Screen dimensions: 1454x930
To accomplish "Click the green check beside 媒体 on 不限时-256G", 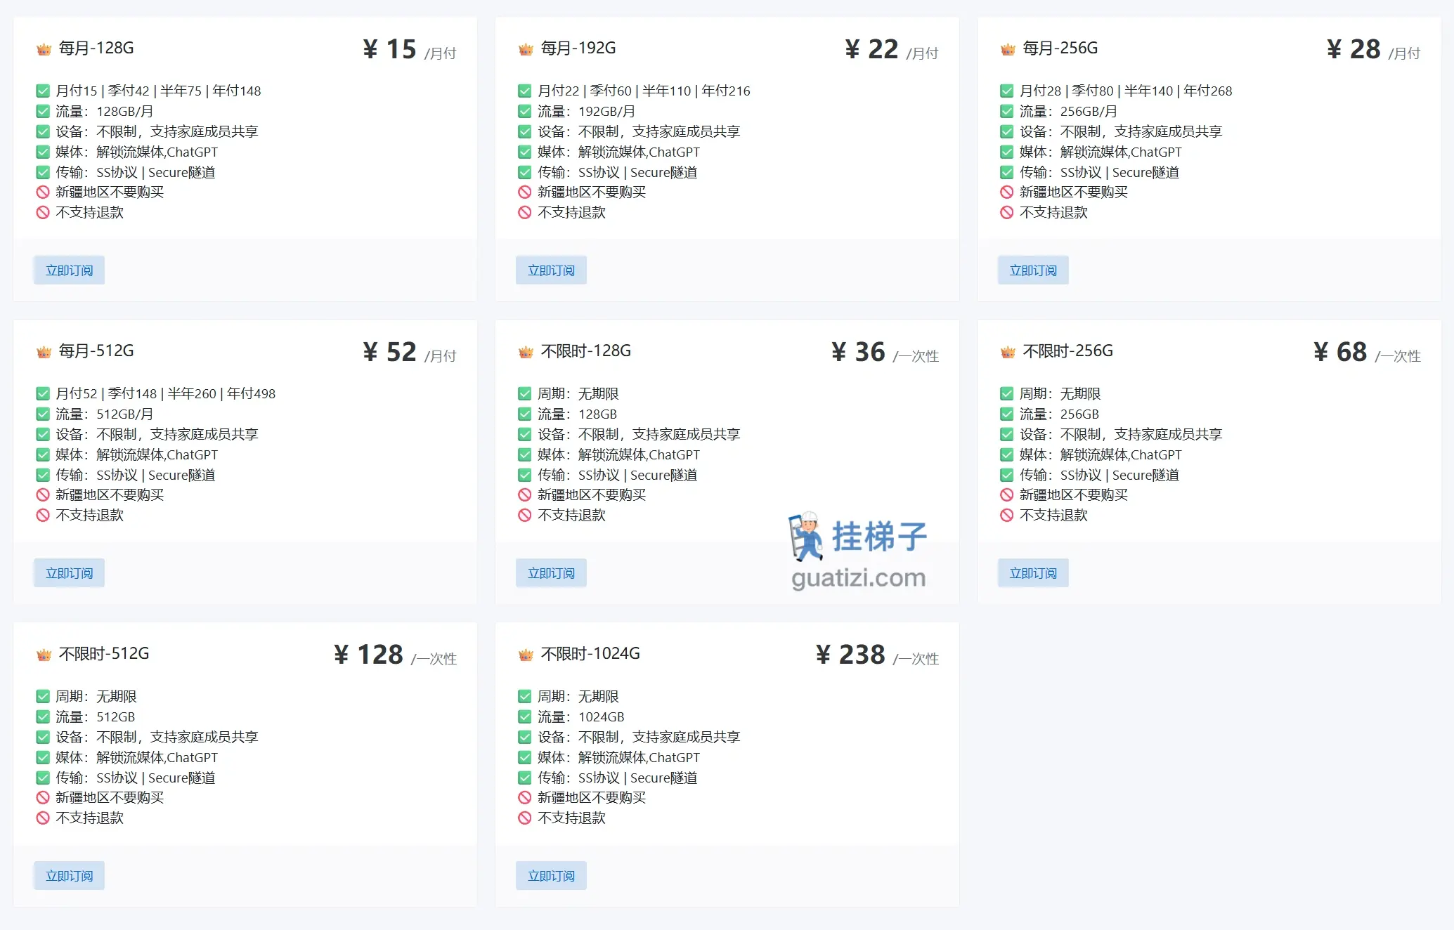I will (1006, 454).
